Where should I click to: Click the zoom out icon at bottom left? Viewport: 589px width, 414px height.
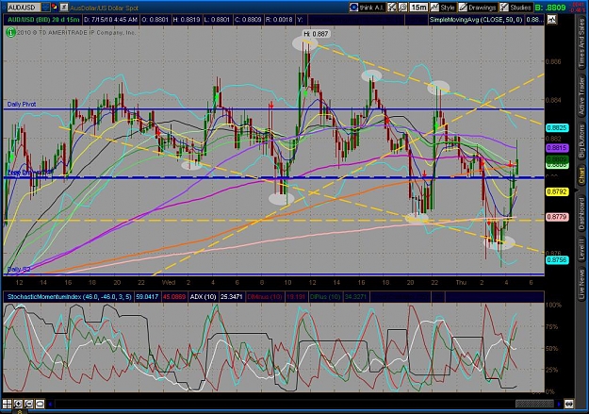pos(29,404)
